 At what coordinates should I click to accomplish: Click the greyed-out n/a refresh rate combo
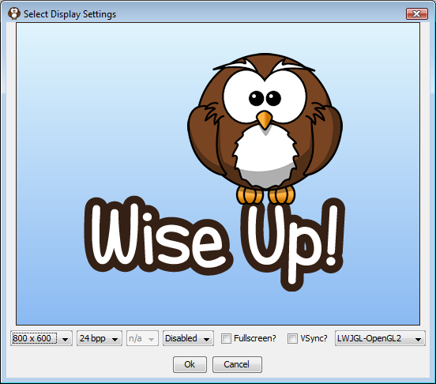[142, 338]
